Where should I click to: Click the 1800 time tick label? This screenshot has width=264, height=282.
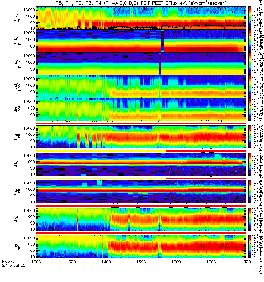246,262
